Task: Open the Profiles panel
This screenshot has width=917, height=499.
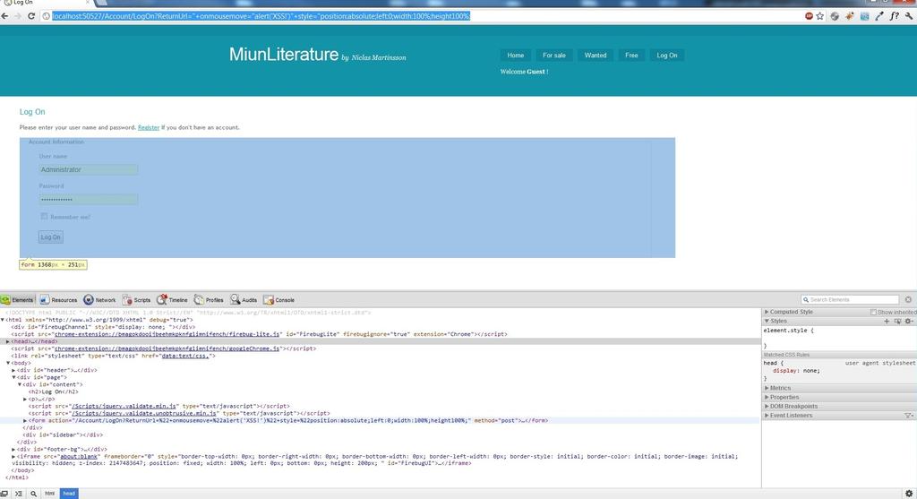Action: point(209,300)
